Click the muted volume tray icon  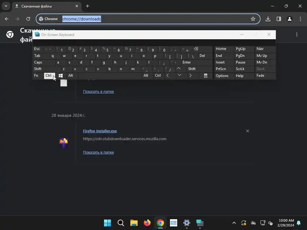pyautogui.click(x=270, y=223)
